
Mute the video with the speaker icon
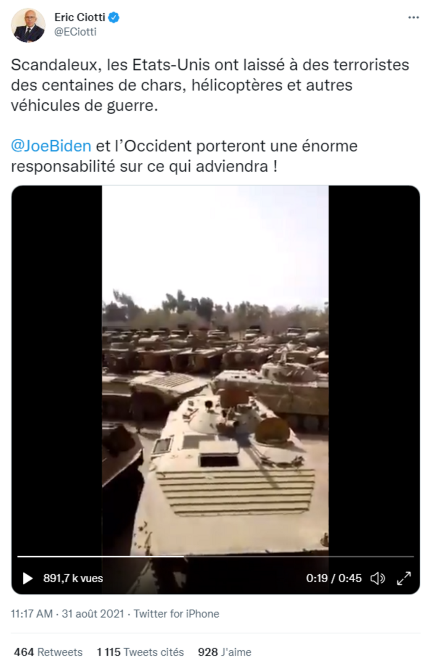pyautogui.click(x=378, y=578)
